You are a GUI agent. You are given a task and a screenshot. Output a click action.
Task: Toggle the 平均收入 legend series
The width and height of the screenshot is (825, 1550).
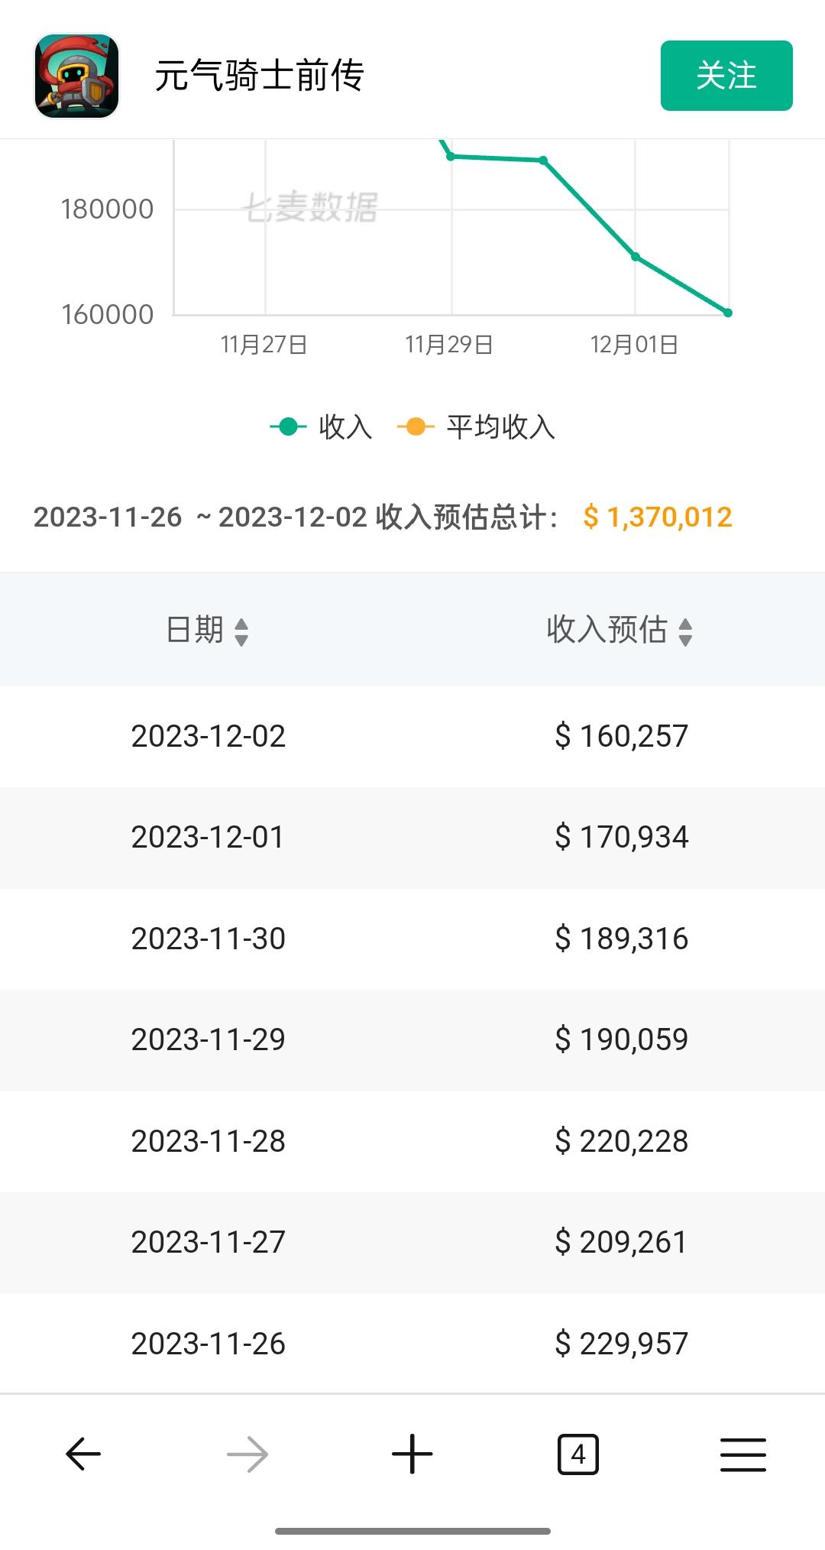pos(476,426)
